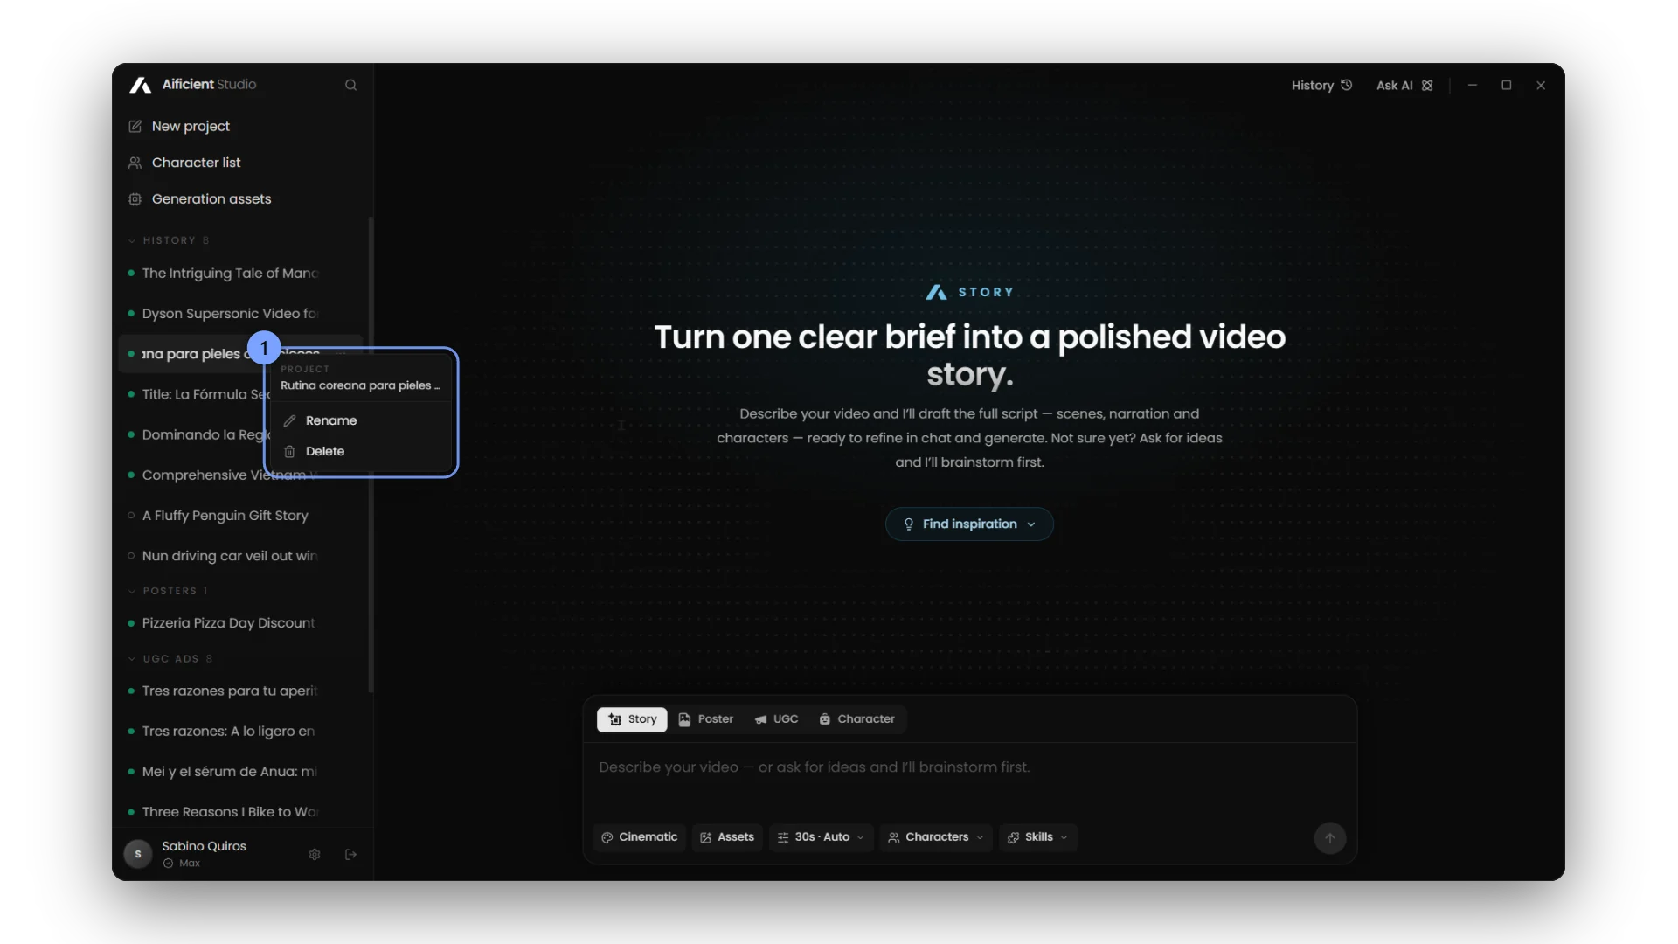Switch to the Poster tab
1678x944 pixels.
706,719
